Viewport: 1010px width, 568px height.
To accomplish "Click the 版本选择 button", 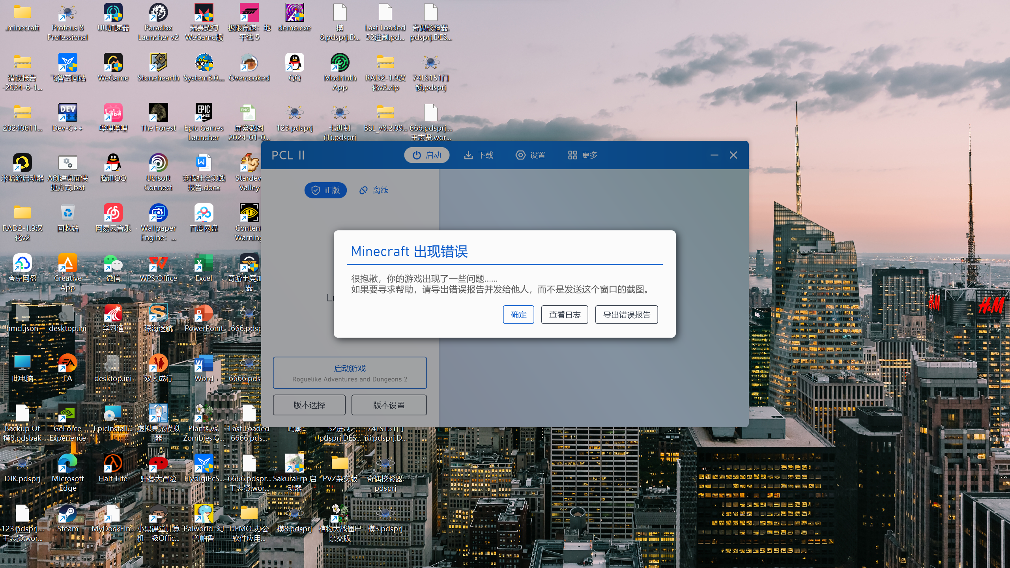I will (309, 405).
